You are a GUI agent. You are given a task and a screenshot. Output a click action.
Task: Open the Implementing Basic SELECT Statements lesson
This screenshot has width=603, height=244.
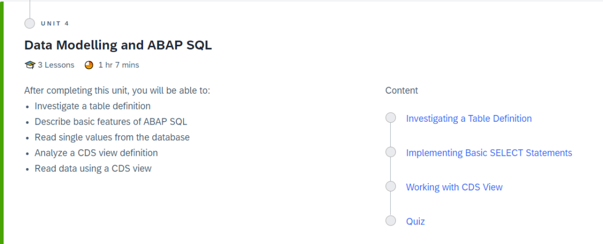click(x=489, y=153)
